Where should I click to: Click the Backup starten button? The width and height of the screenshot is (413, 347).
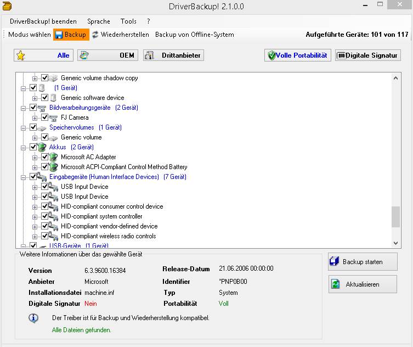(363, 262)
